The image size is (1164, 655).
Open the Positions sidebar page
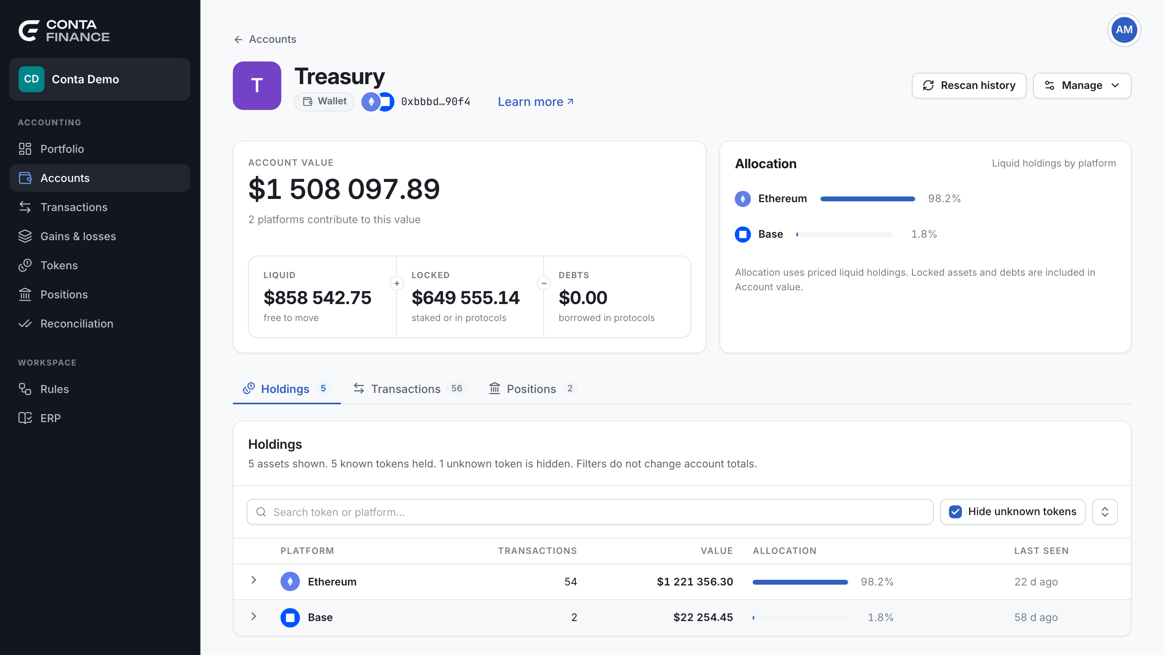99,294
